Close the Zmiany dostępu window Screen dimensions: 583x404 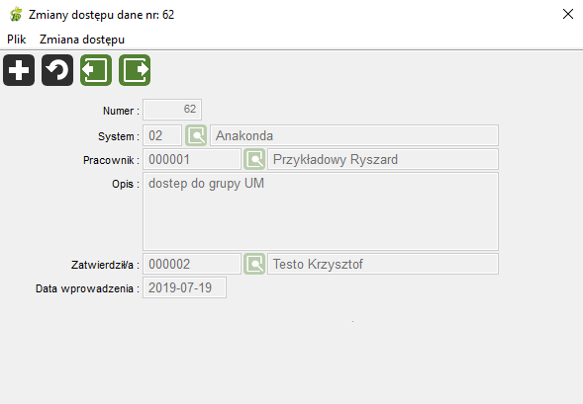568,14
